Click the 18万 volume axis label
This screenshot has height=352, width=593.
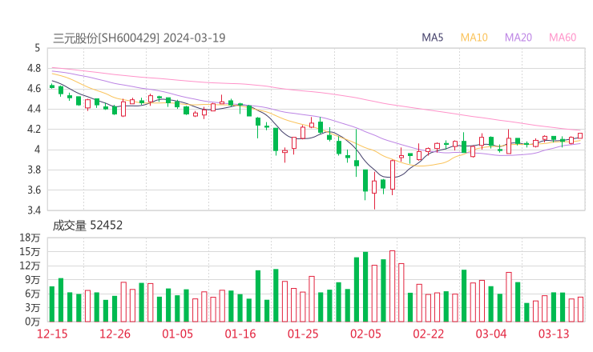pyautogui.click(x=30, y=238)
